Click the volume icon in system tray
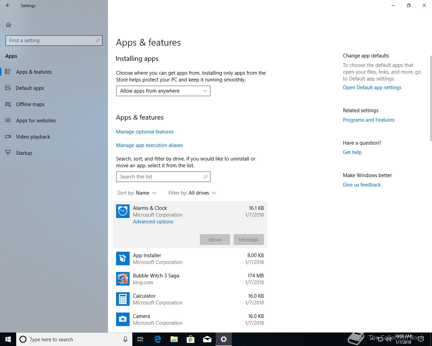 [388, 339]
